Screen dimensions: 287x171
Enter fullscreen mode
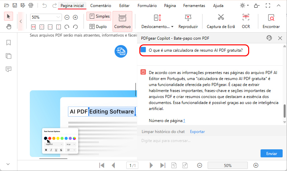(x=268, y=5)
